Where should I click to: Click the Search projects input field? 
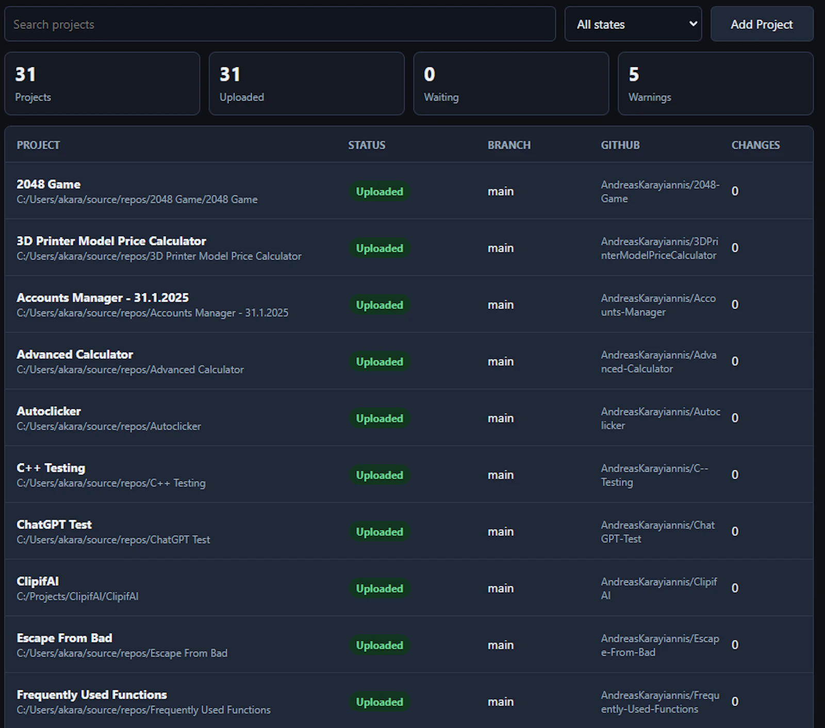[x=280, y=24]
